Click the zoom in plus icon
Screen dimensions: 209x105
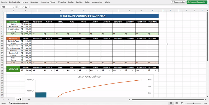201,103
